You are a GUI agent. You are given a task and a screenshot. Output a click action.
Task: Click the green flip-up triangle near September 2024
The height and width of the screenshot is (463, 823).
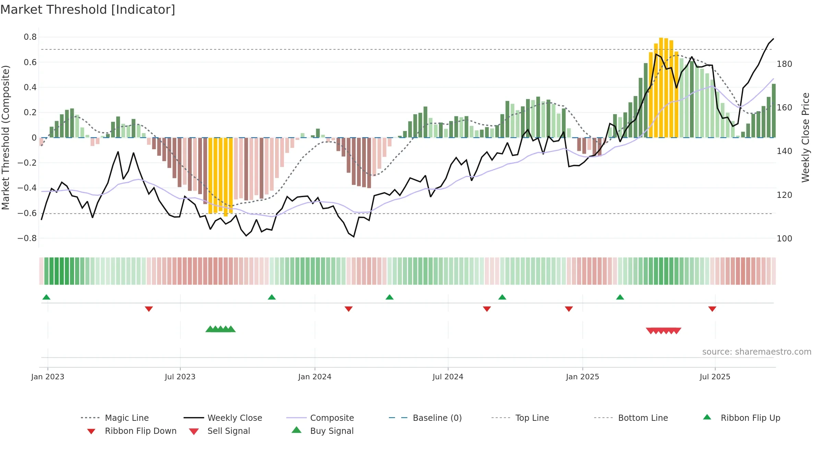tap(502, 297)
